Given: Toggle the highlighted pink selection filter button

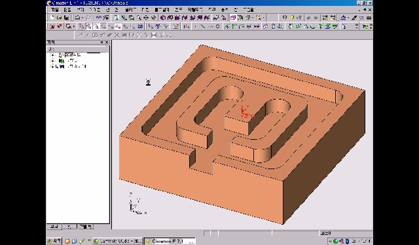Looking at the screenshot, I should 118,26.
